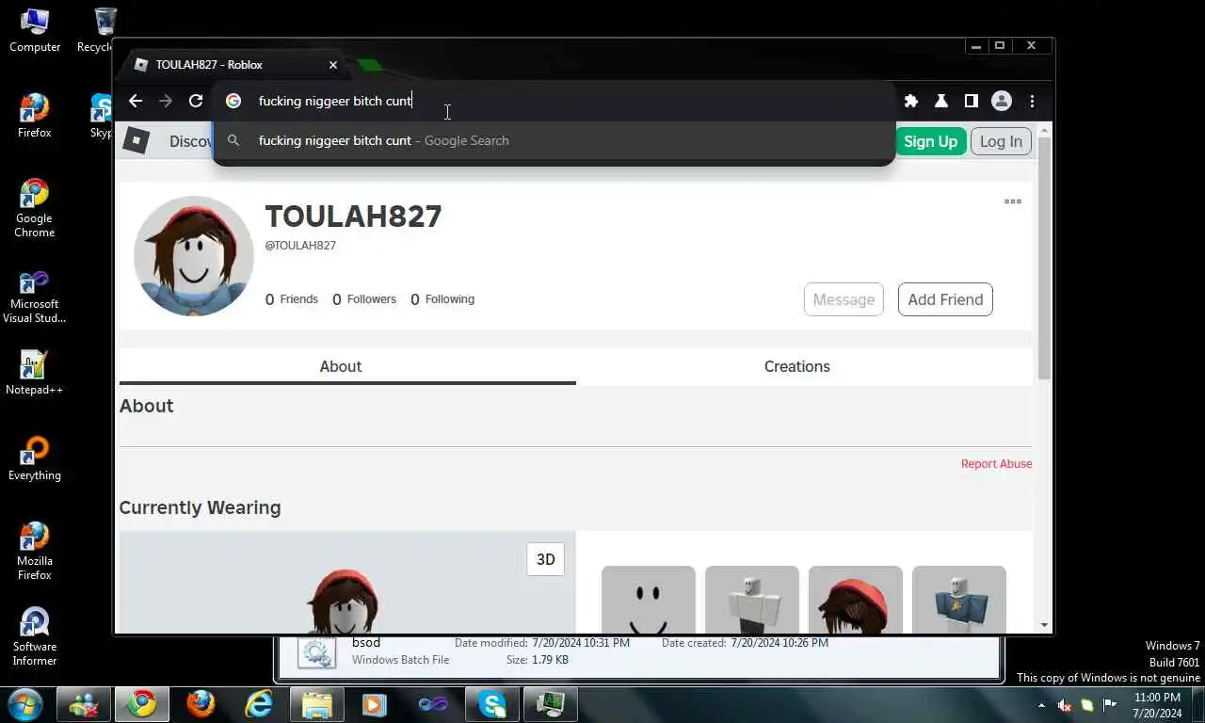Click the monitor-shaped taskbar icon
Image resolution: width=1205 pixels, height=723 pixels.
(550, 704)
